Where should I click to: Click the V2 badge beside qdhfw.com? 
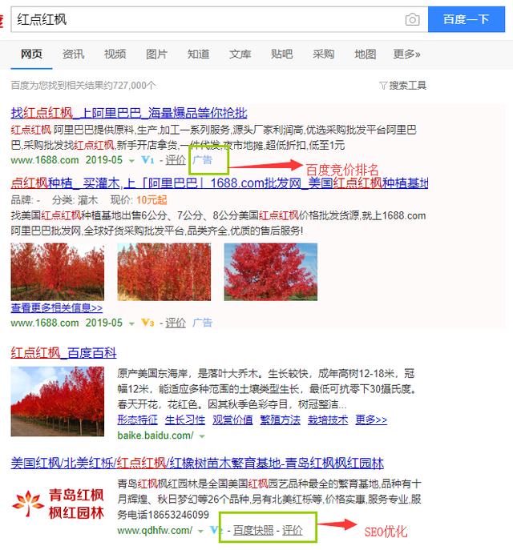point(216,530)
